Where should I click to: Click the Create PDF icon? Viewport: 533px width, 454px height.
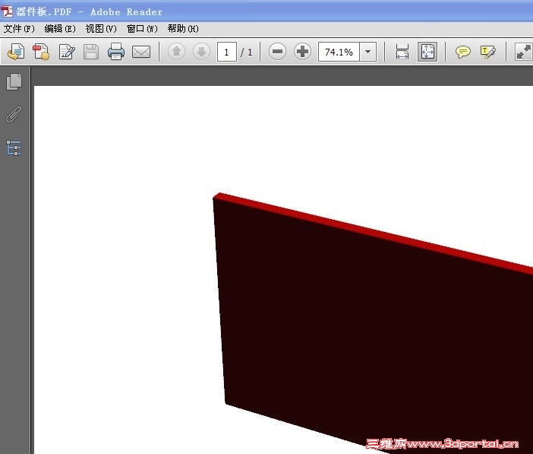(x=41, y=52)
